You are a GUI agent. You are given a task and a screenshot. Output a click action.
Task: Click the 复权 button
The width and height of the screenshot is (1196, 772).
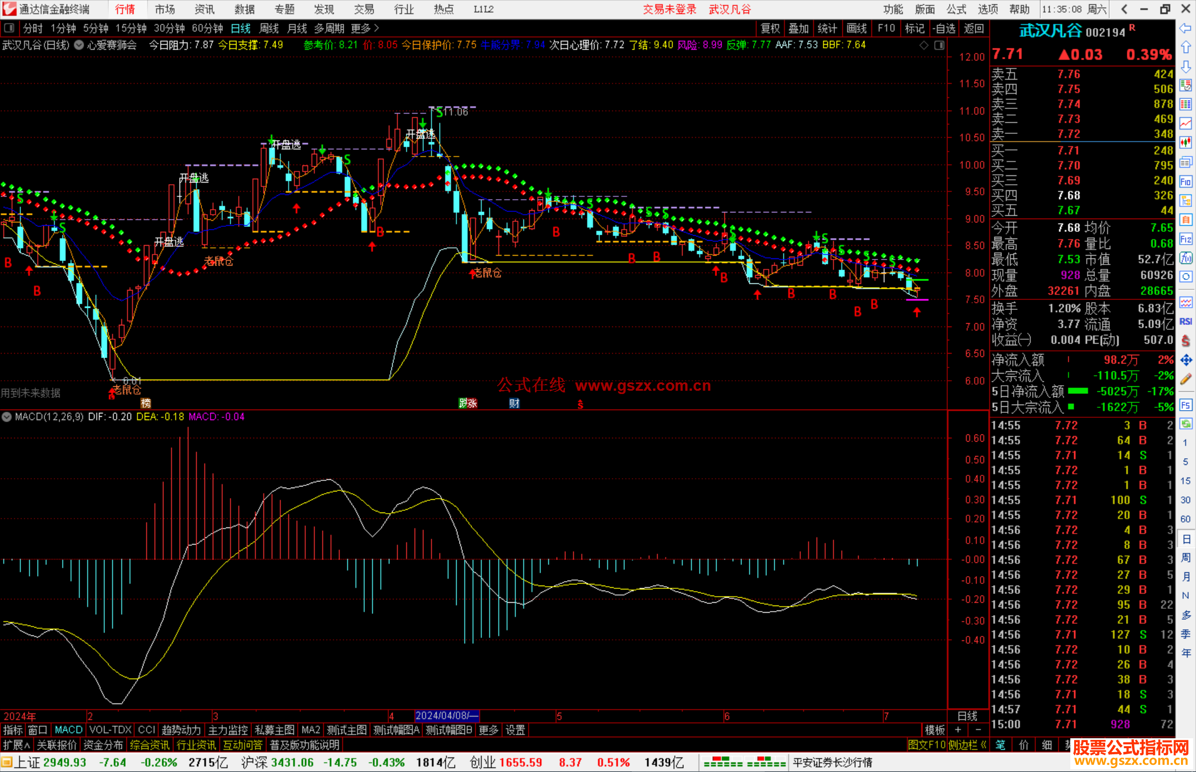pos(770,28)
